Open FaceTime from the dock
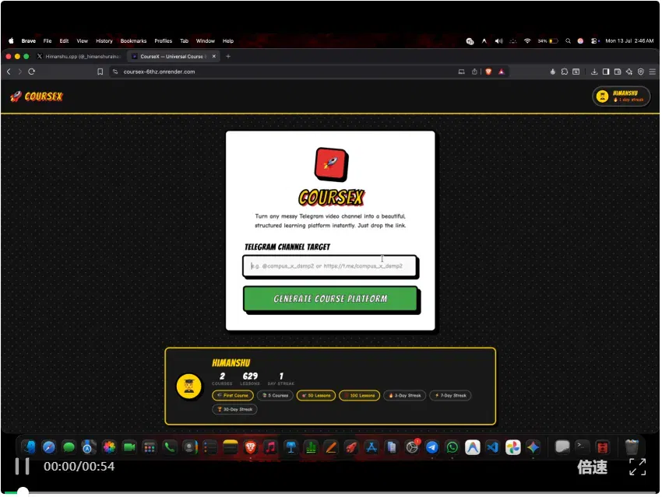This screenshot has height=497, width=662. tap(129, 448)
